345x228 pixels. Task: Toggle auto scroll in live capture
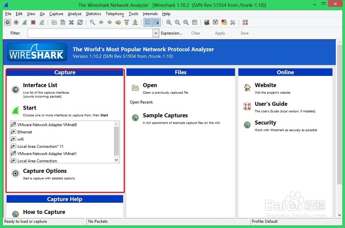(x=156, y=22)
